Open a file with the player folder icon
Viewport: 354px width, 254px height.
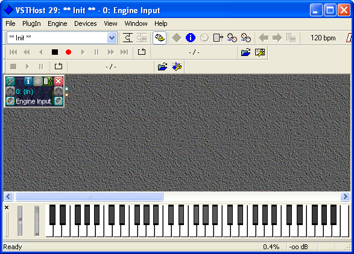point(245,52)
